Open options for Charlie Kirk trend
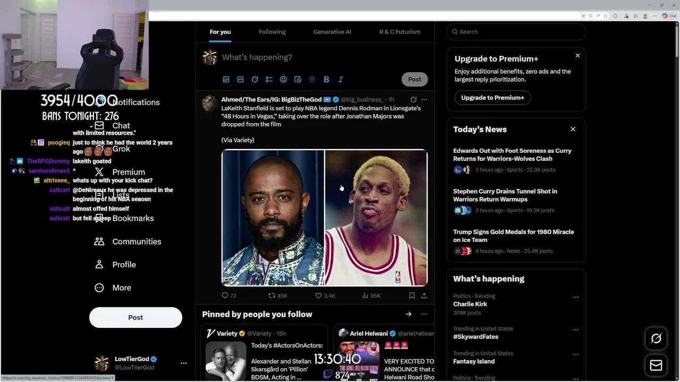This screenshot has width=680, height=382. 575,297
